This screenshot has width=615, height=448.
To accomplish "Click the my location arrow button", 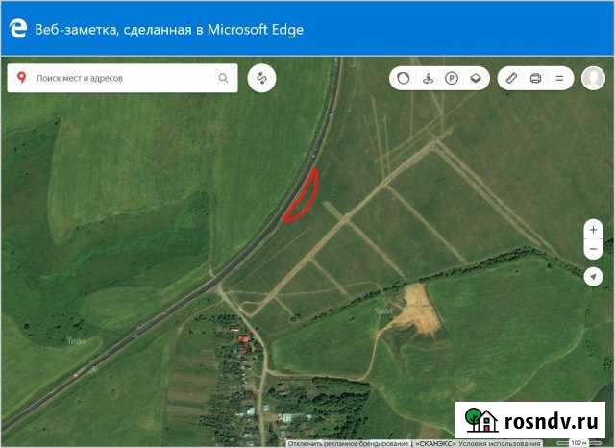I will click(x=594, y=277).
